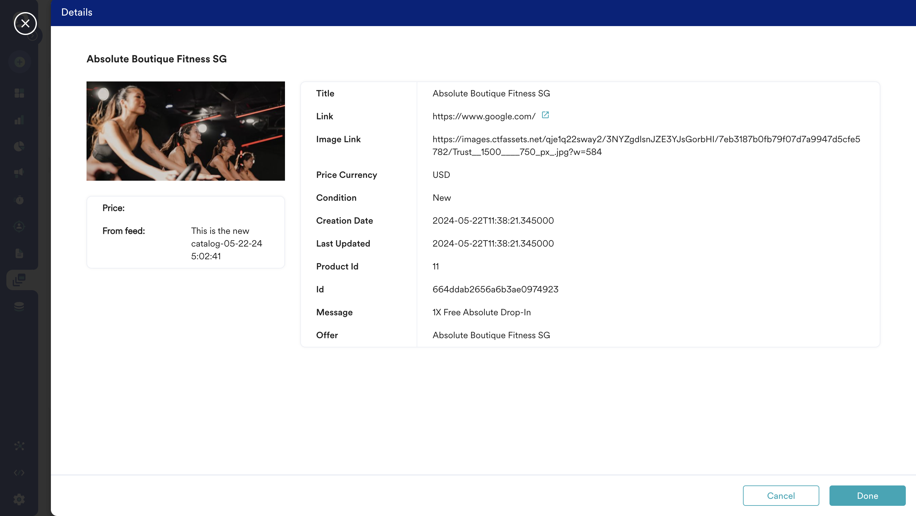Open the user target audience sidebar icon

[x=19, y=227]
